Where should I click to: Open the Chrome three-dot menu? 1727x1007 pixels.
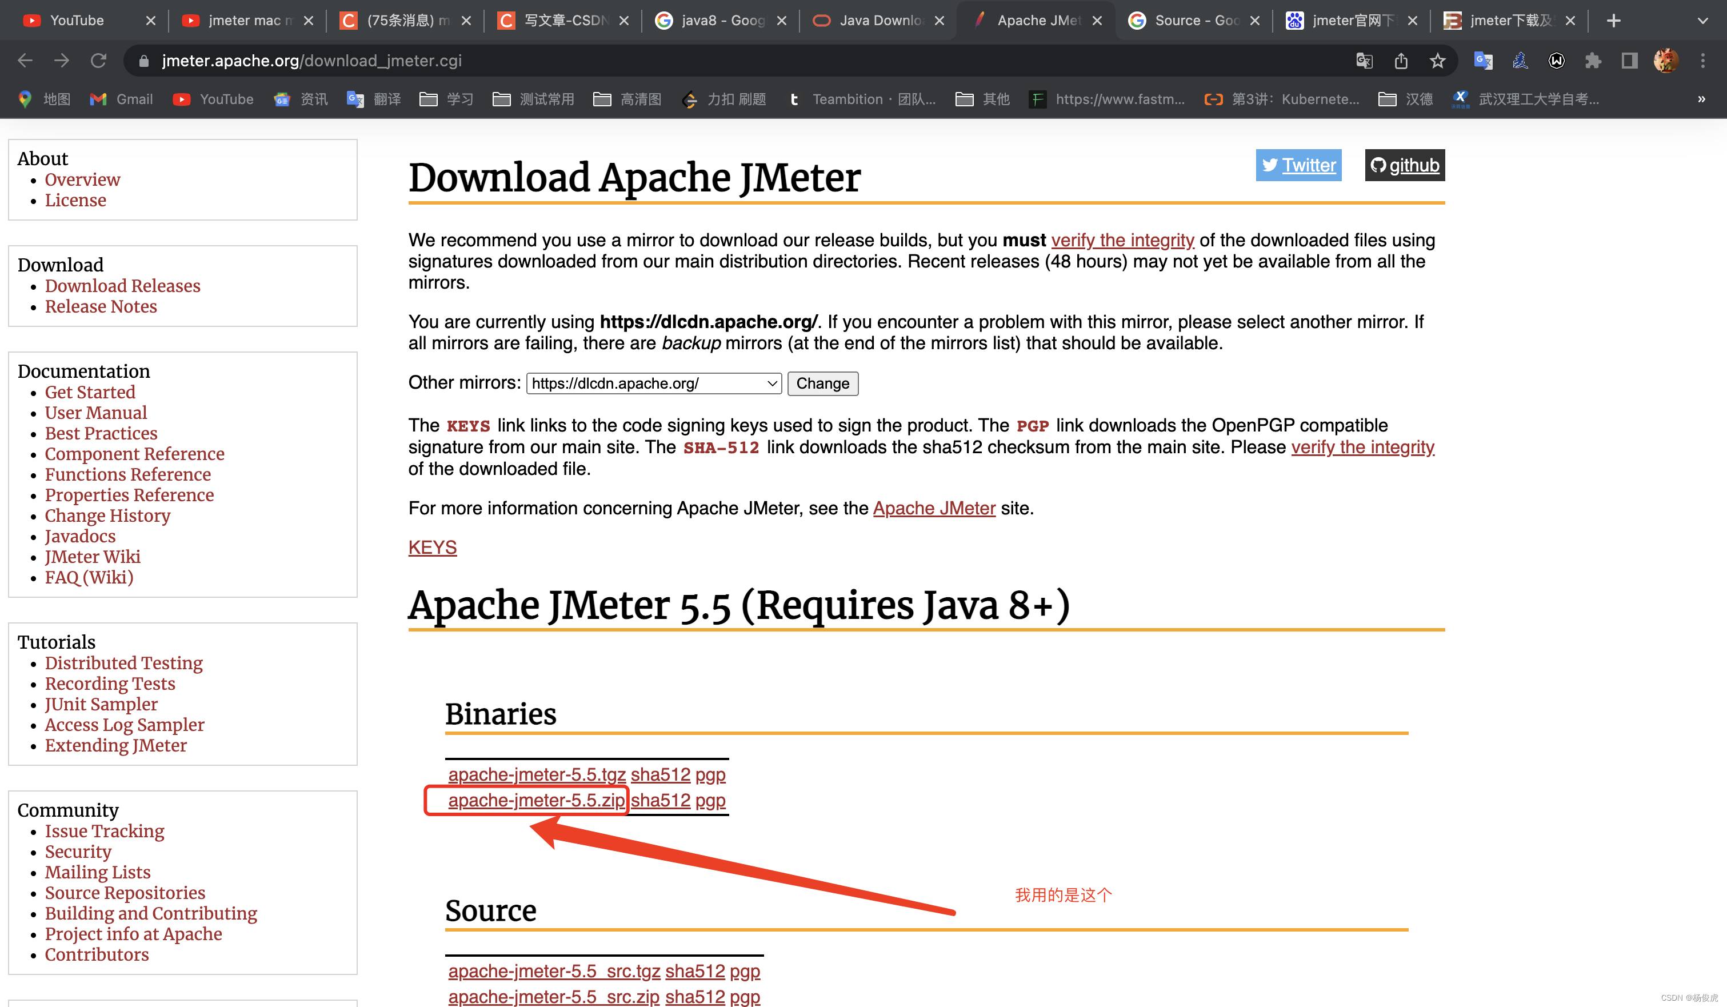(1703, 61)
